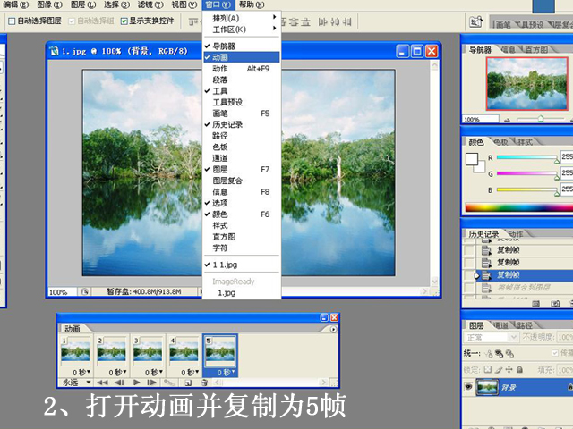Viewport: 573px width, 429px height.
Task: Choose Brushes F5 in Window menu
Action: (x=242, y=114)
